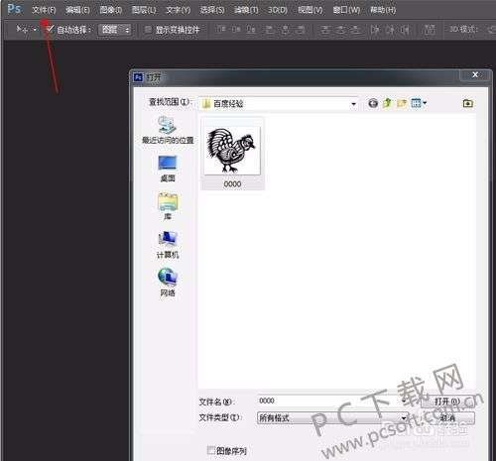This screenshot has height=461, width=496.
Task: Open the view menu icon dropdown
Action: click(x=419, y=103)
